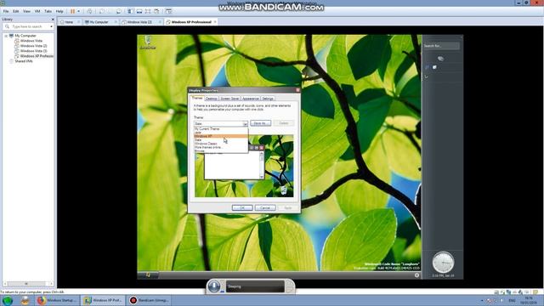Close the Display Properties dialog
Screen dimensions: 544x306
click(297, 90)
